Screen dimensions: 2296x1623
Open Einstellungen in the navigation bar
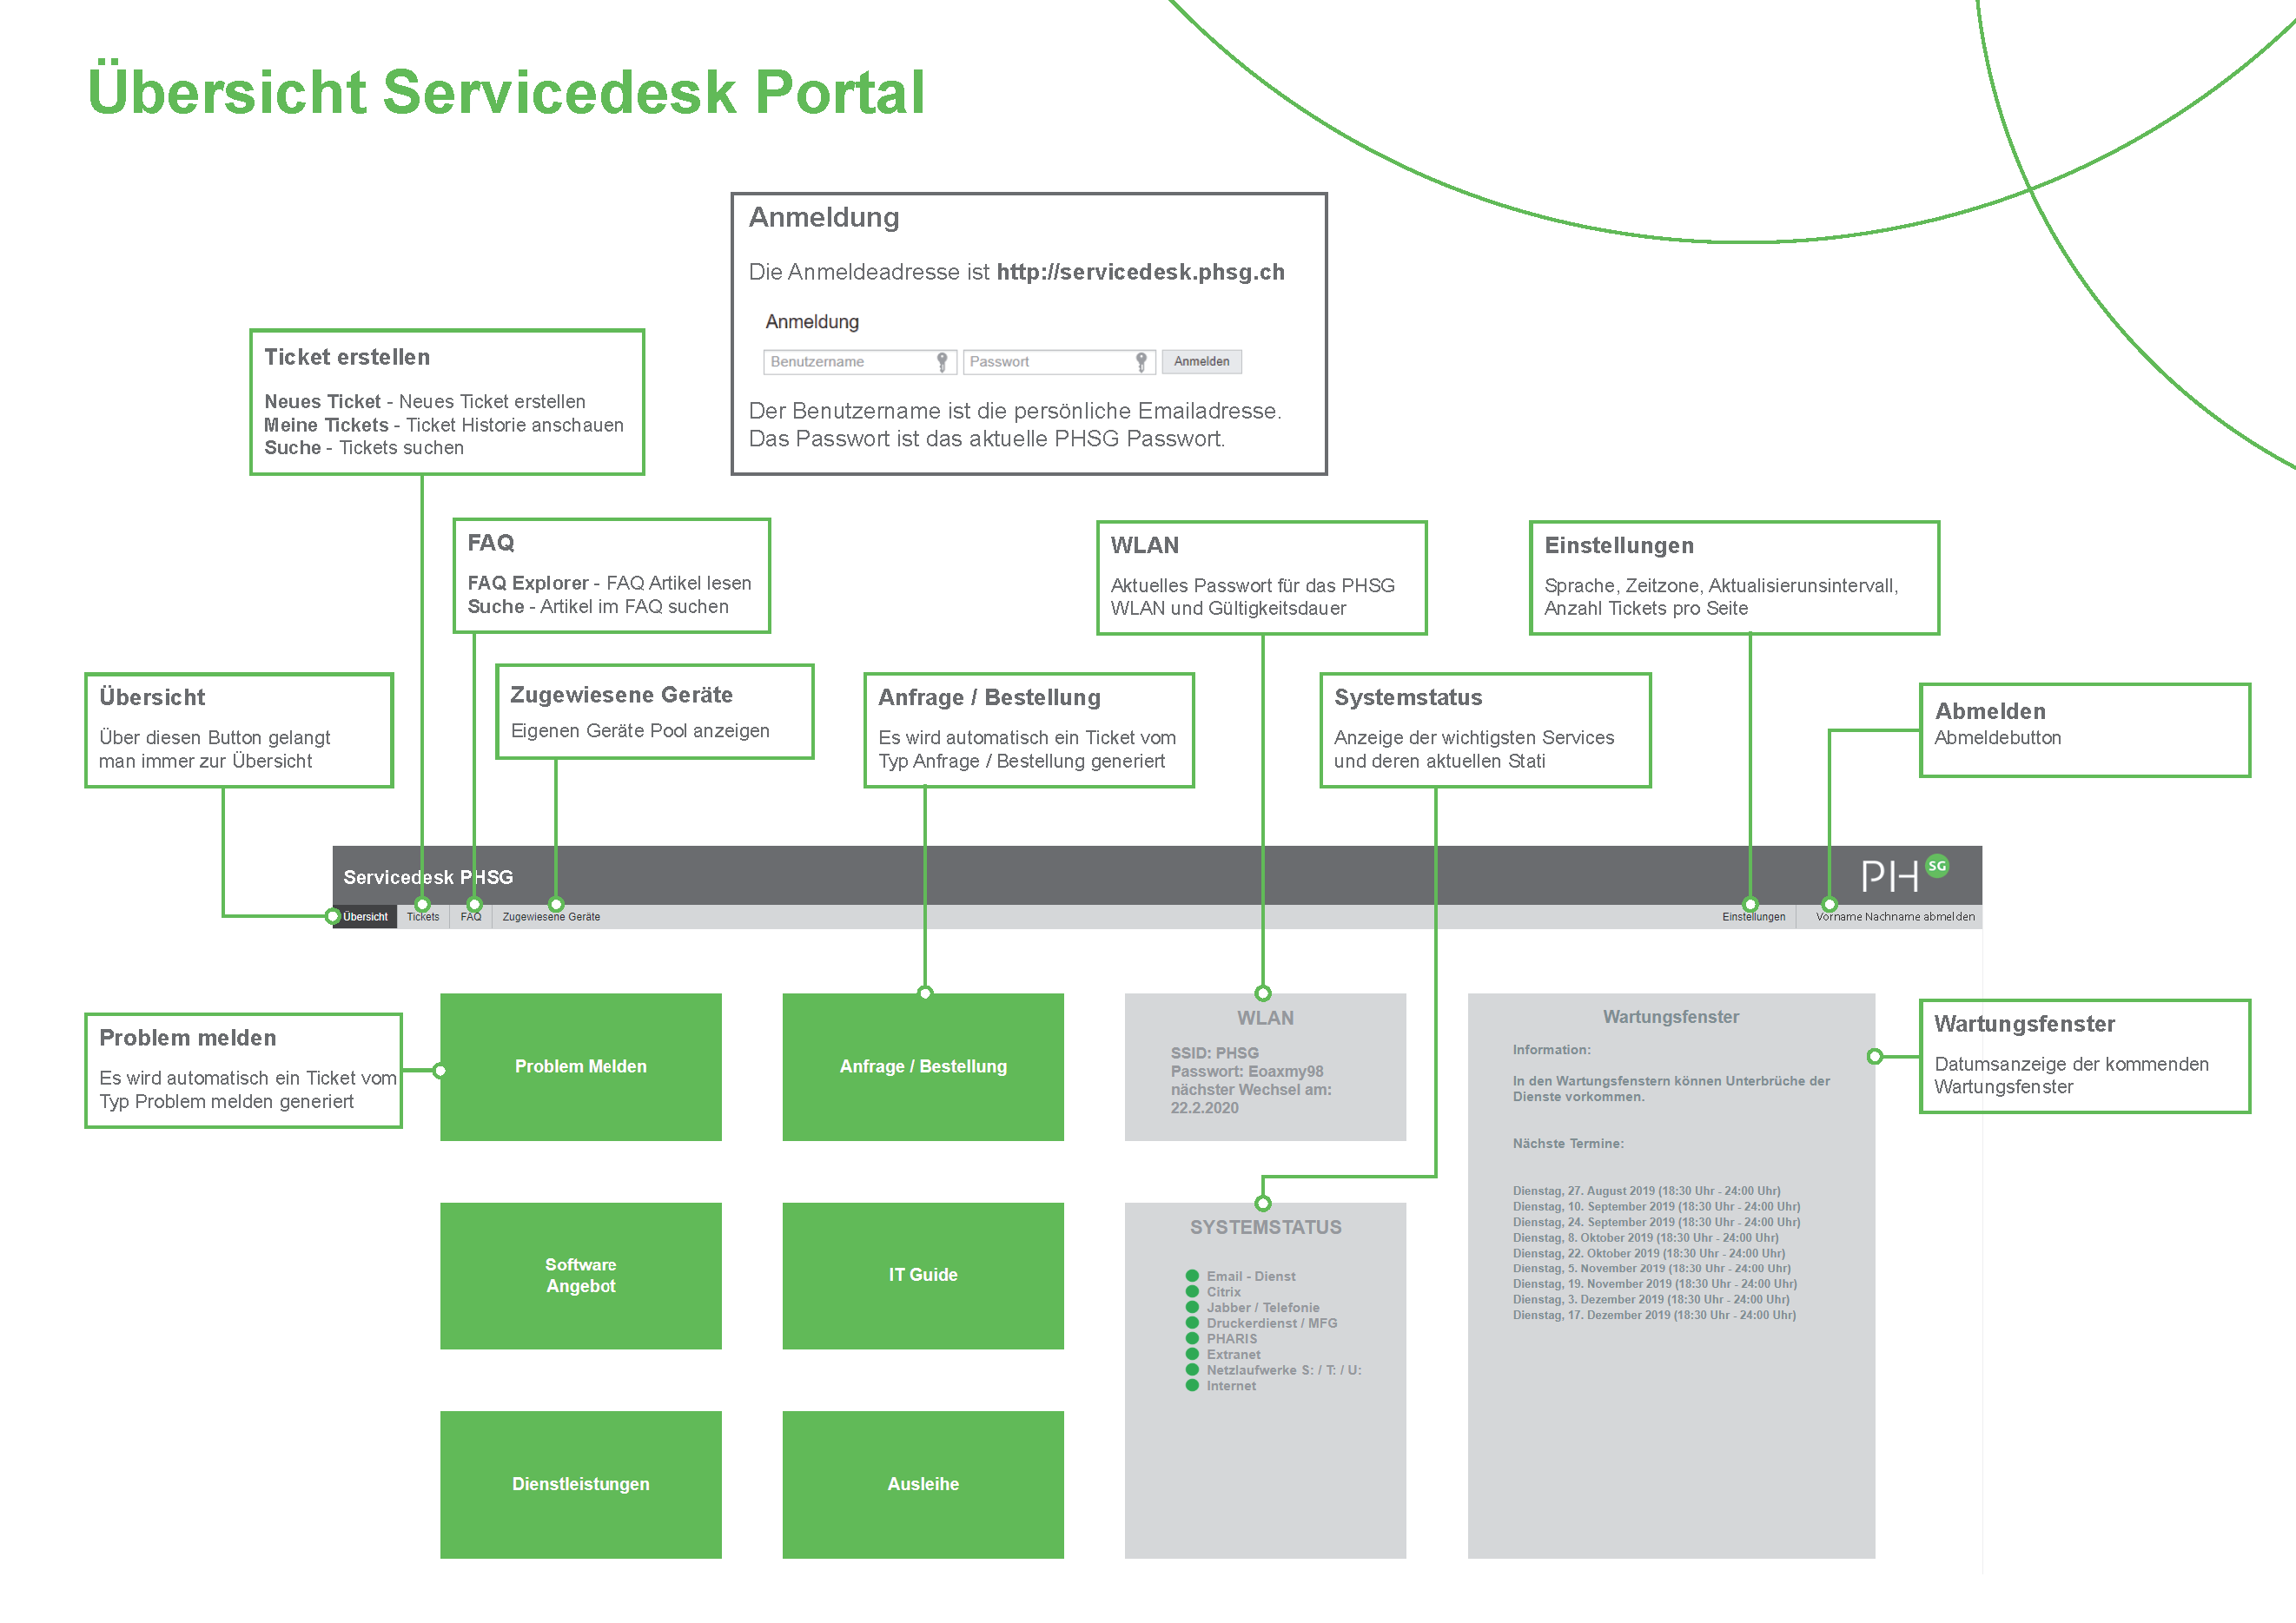[1753, 916]
